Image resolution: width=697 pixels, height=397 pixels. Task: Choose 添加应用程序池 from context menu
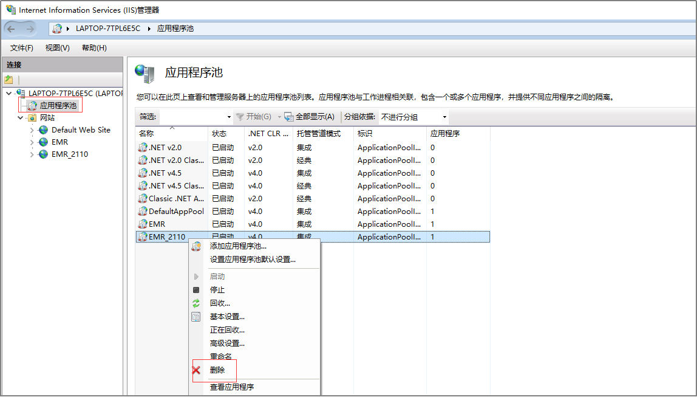tap(238, 246)
